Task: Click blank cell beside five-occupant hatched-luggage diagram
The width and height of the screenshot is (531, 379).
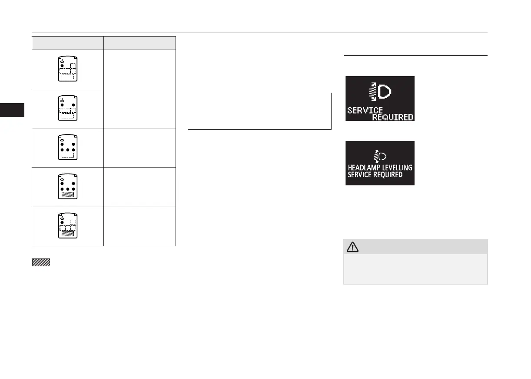Action: (139, 187)
